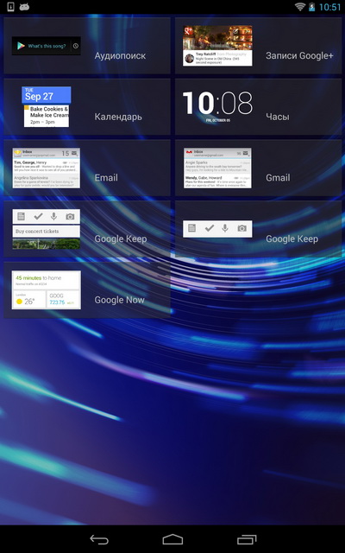Tap the Back navigation button

(99, 539)
